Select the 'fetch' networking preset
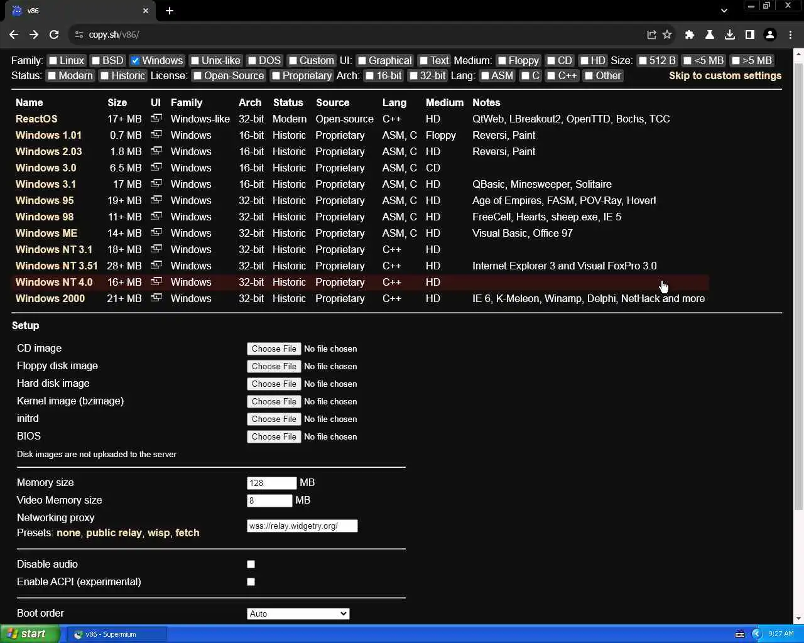The width and height of the screenshot is (804, 643). [187, 532]
